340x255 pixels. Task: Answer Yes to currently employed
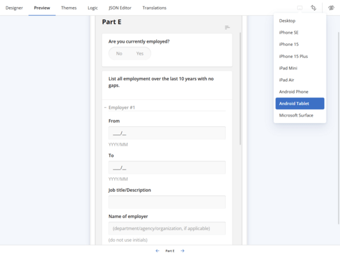(140, 54)
